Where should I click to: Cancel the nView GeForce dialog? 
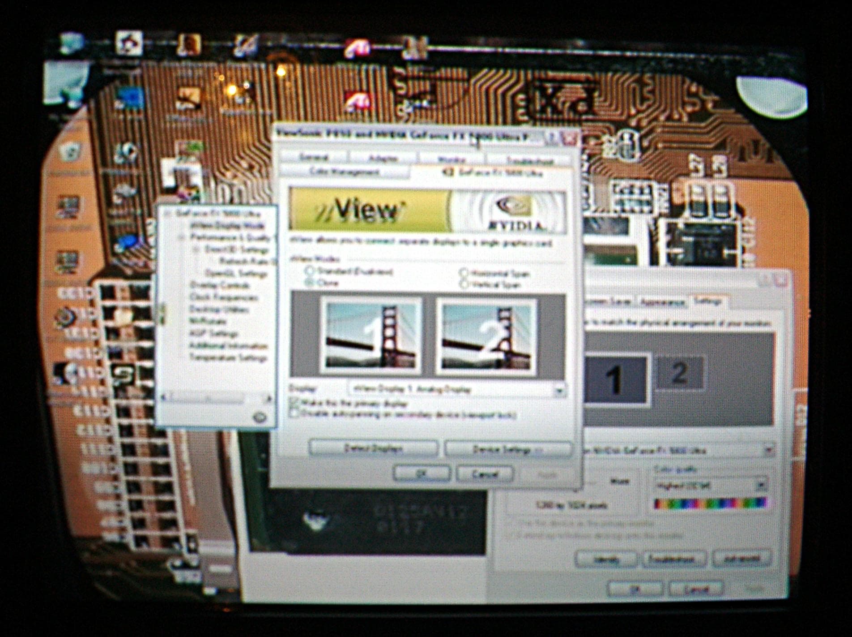click(485, 474)
